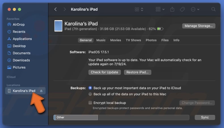Go forward with the right chevron arrow

coord(65,9)
